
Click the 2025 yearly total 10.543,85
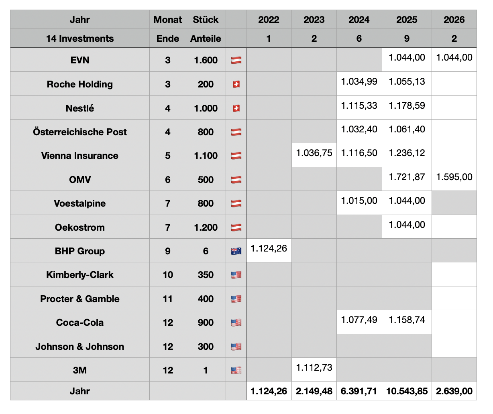pyautogui.click(x=407, y=391)
